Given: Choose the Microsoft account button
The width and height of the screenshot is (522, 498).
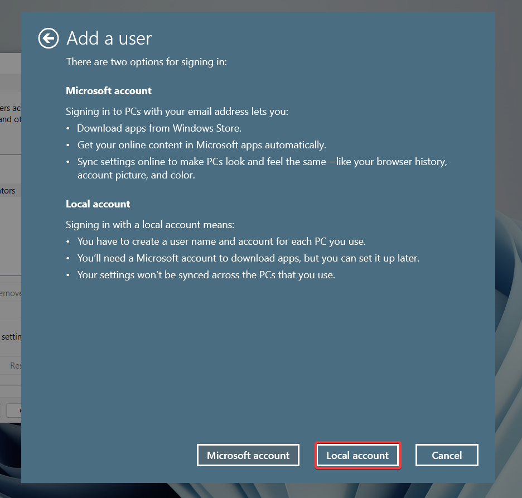Looking at the screenshot, I should [248, 455].
